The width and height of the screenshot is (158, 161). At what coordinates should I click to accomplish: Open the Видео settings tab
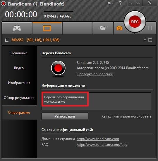coord(19,68)
